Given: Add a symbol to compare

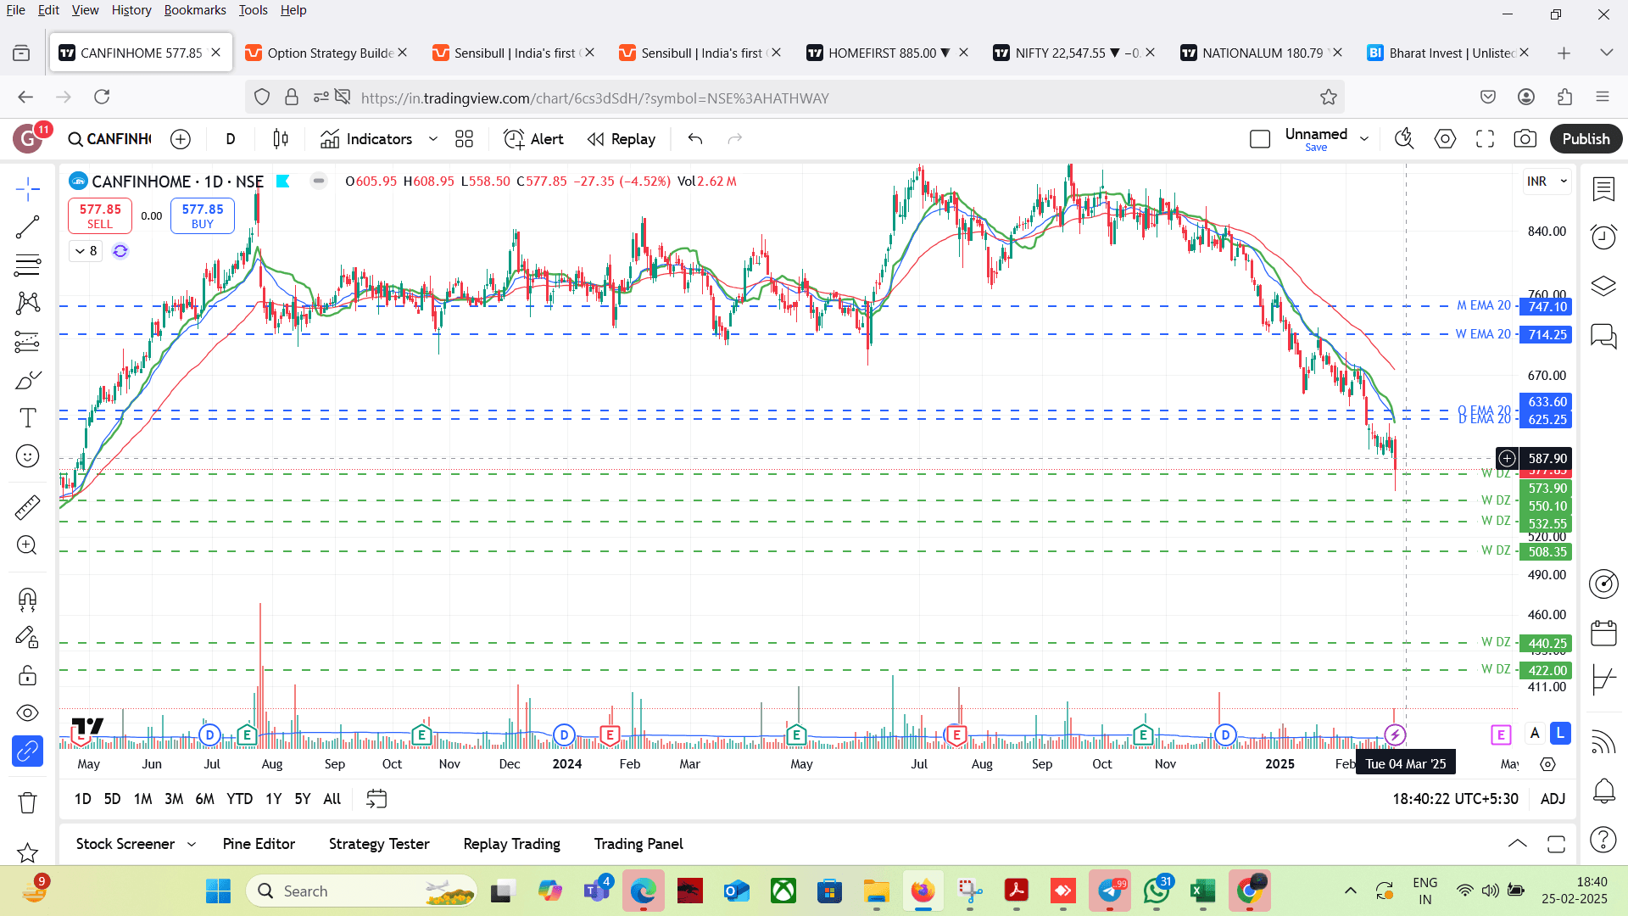Looking at the screenshot, I should (x=181, y=139).
